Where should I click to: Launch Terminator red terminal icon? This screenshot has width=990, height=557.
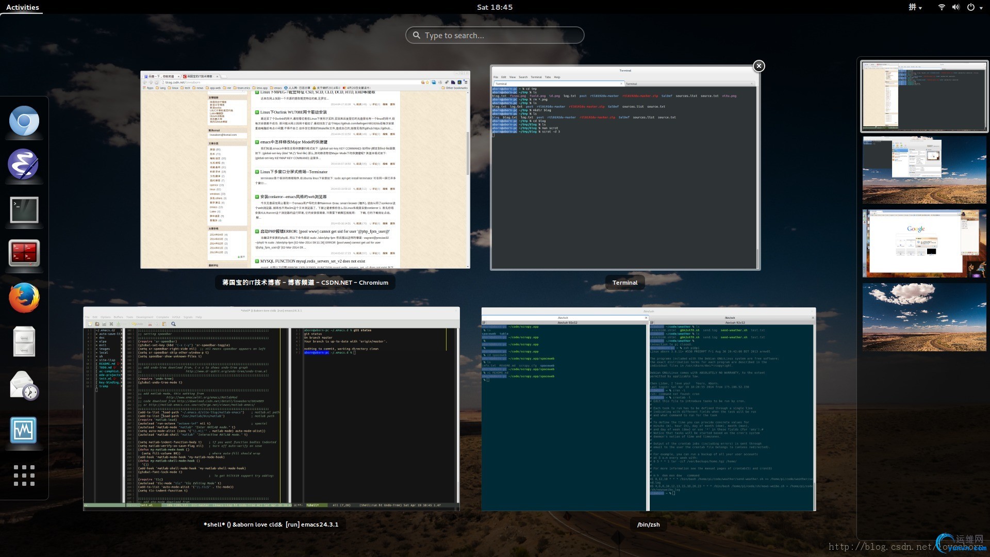tap(24, 253)
